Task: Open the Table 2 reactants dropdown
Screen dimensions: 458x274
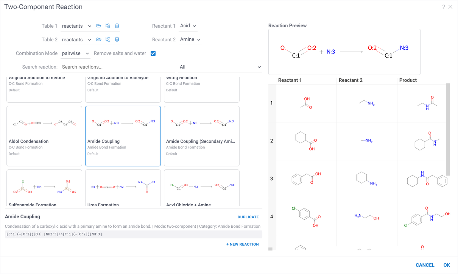Action: tap(76, 40)
